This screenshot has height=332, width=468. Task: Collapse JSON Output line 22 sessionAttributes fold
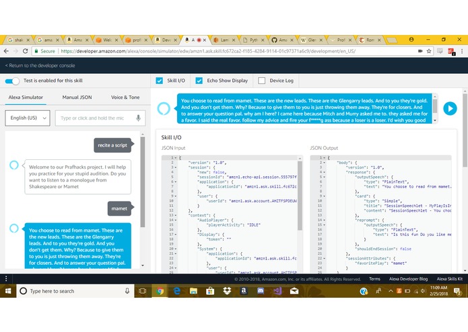pyautogui.click(x=325, y=259)
